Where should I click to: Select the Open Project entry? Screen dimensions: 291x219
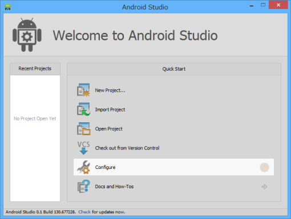(x=109, y=129)
